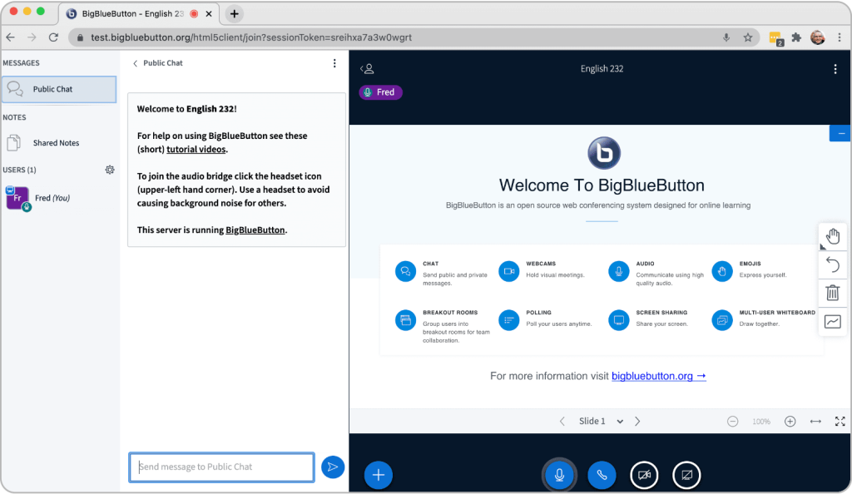Visit the bigbluebutton.org link
Image resolution: width=852 pixels, height=494 pixels.
(x=659, y=376)
